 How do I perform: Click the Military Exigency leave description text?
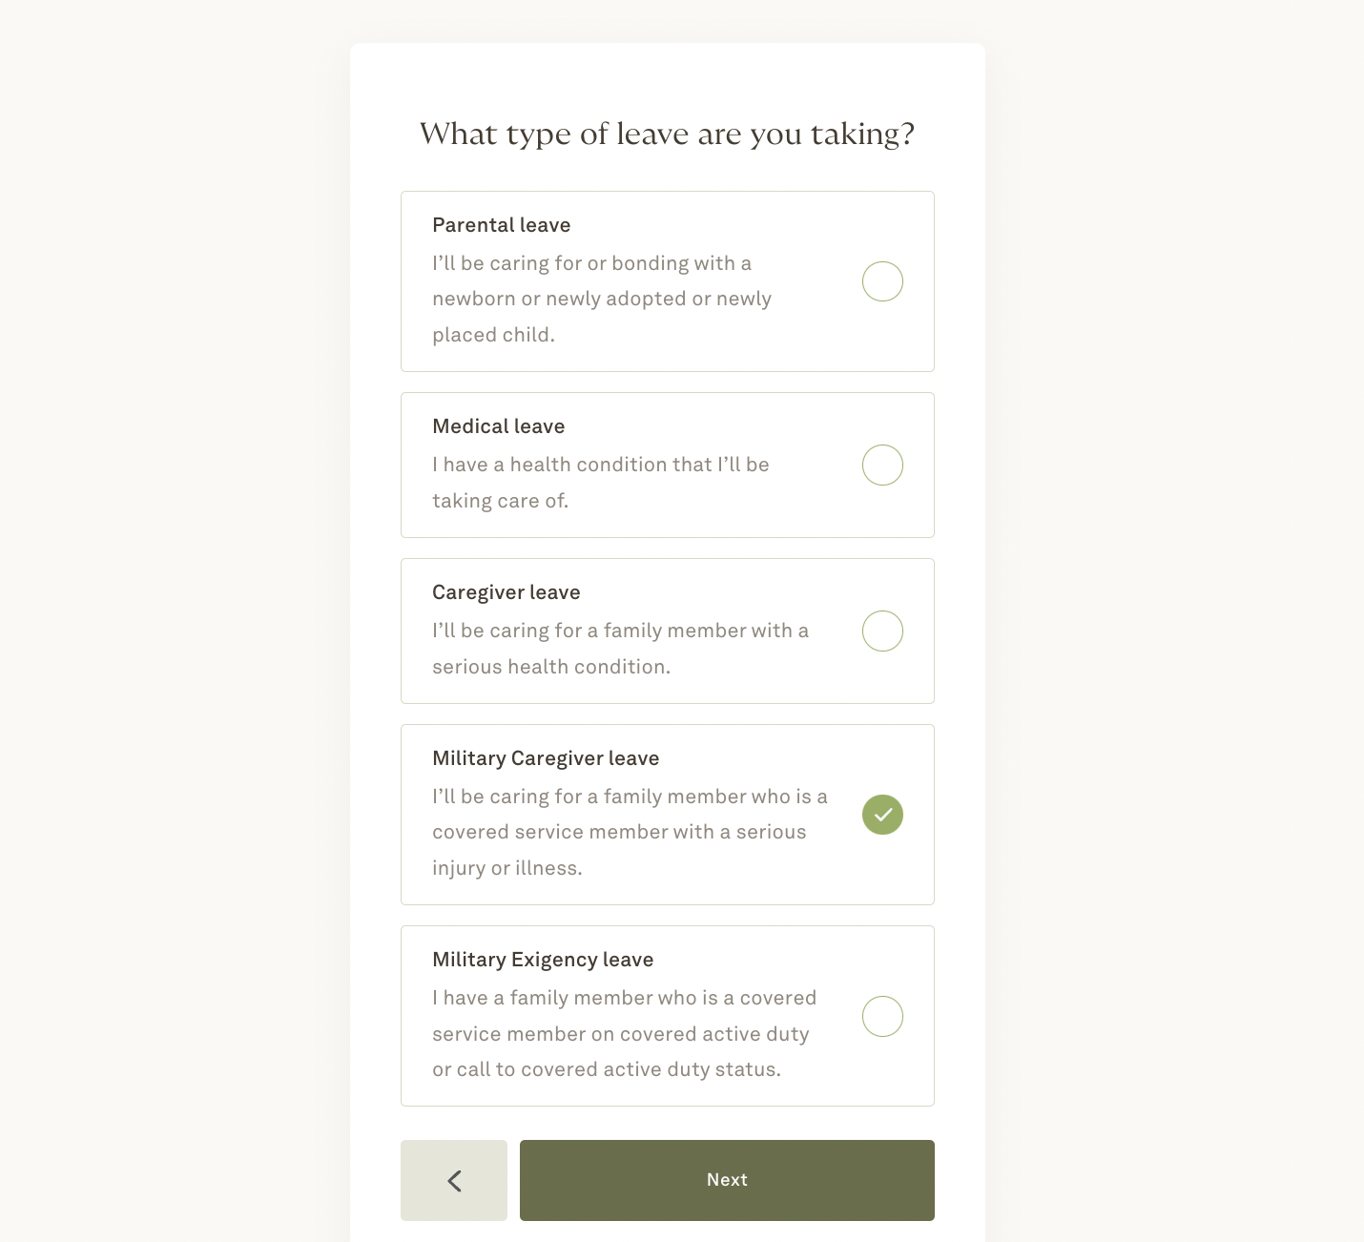point(625,1033)
